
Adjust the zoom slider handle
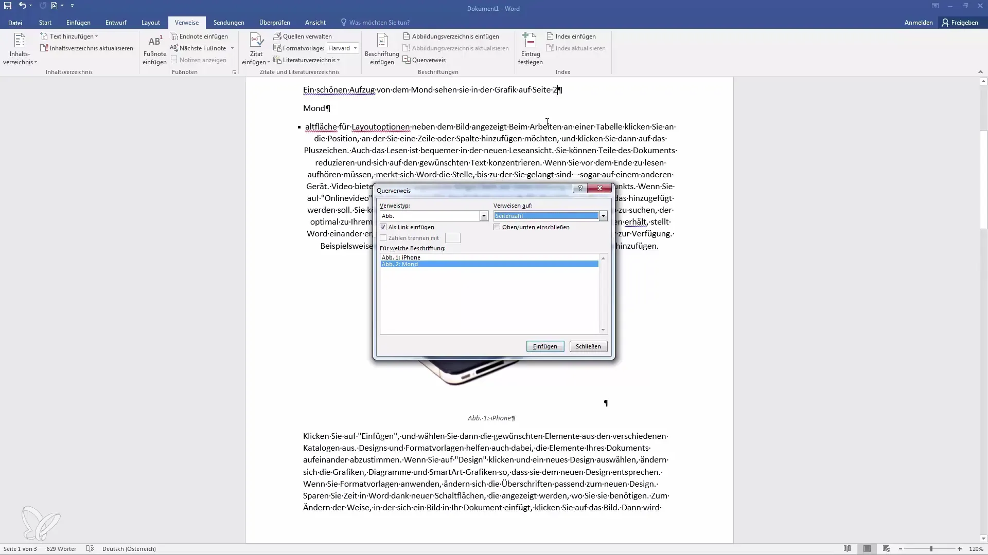[931, 549]
